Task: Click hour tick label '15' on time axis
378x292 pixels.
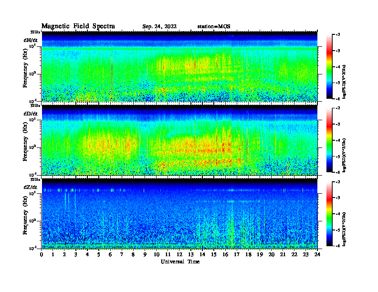Action: tap(214, 254)
